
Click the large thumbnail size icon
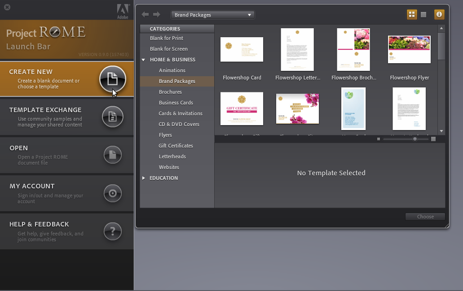coord(433,139)
